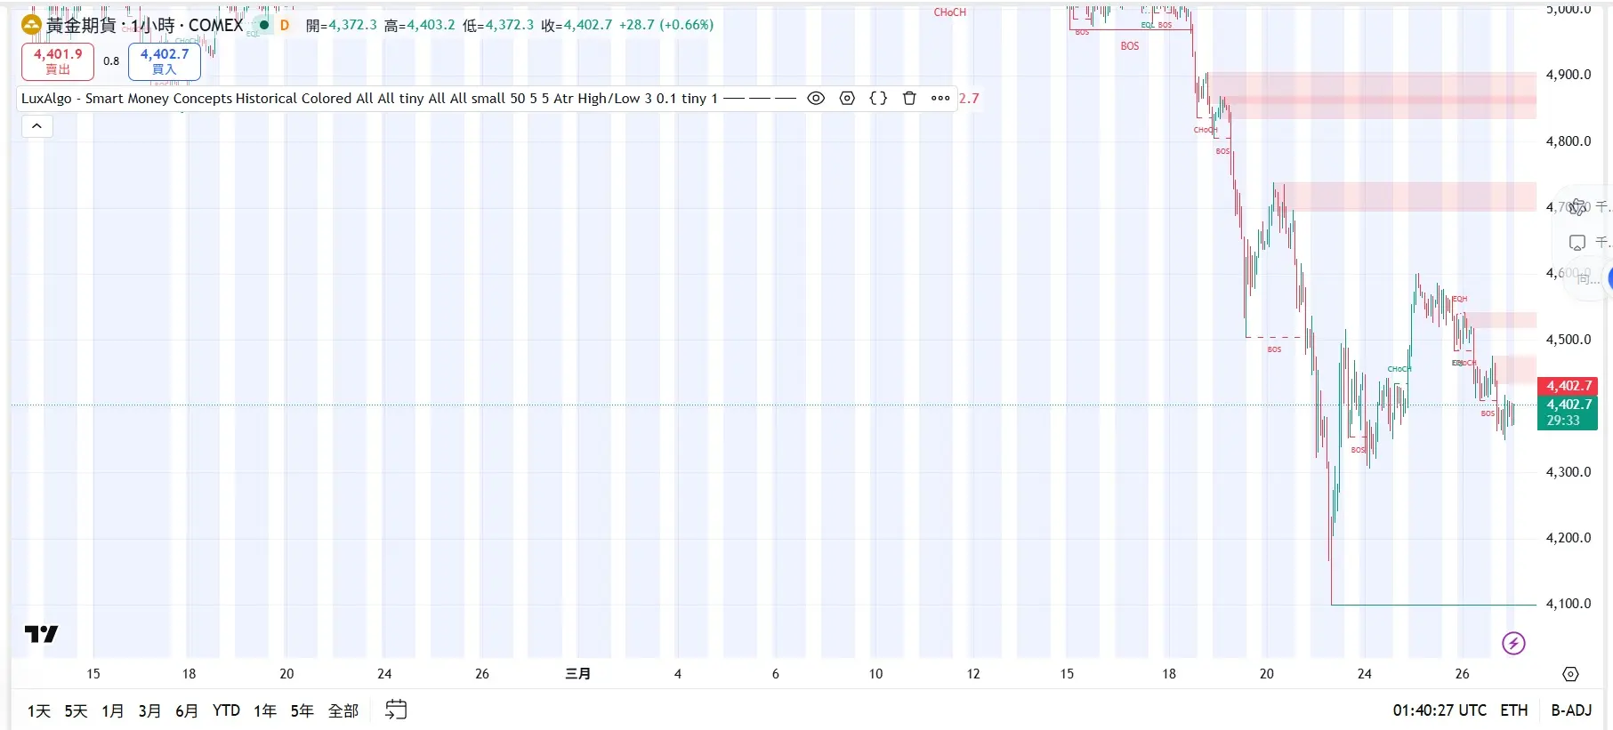This screenshot has width=1613, height=730.
Task: Click the 4,401.9 sell button
Action: click(58, 60)
